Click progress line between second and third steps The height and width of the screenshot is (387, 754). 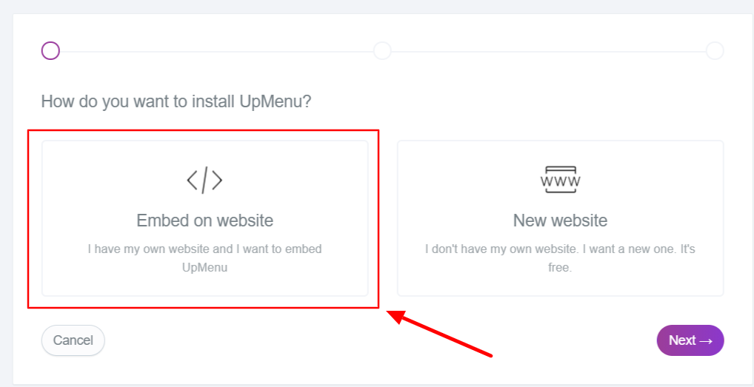548,51
